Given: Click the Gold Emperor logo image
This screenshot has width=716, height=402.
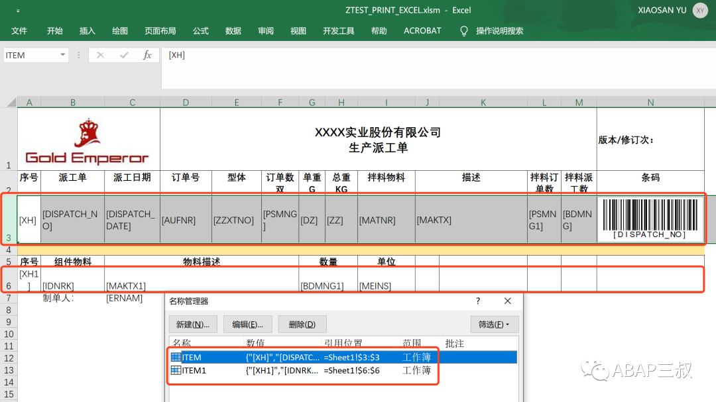Looking at the screenshot, I should 88,142.
